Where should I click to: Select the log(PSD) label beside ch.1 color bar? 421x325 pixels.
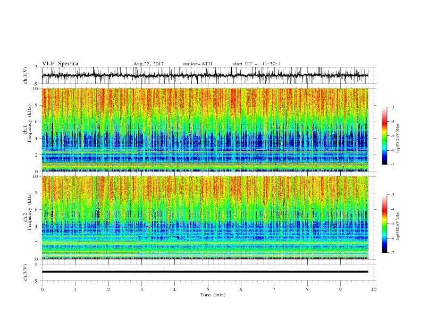click(398, 139)
